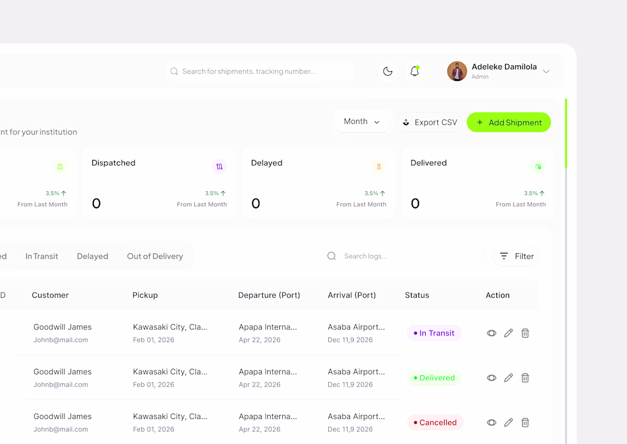Viewport: 627px width, 444px height.
Task: Export shipments with Export CSV button
Action: click(x=430, y=122)
